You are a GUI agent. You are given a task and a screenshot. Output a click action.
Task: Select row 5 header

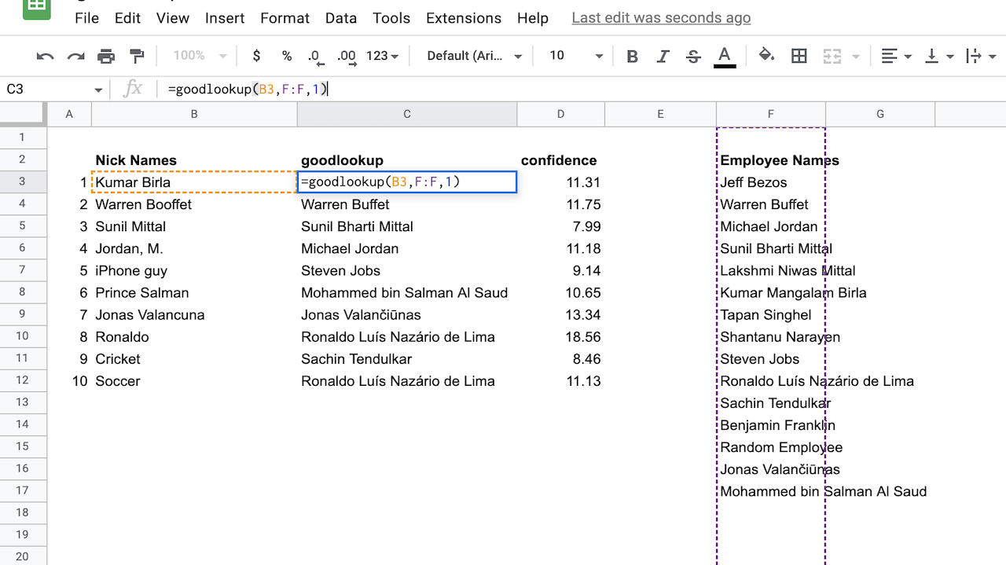coord(22,226)
